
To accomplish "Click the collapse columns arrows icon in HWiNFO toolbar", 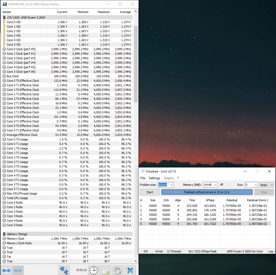I will coord(18,270).
